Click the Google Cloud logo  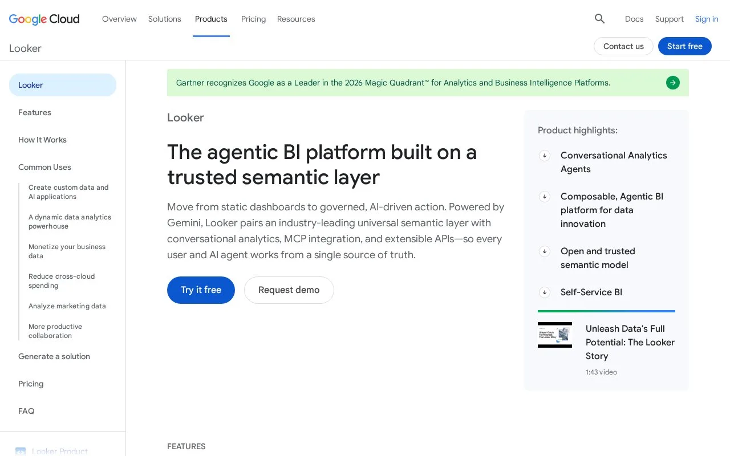(x=44, y=19)
